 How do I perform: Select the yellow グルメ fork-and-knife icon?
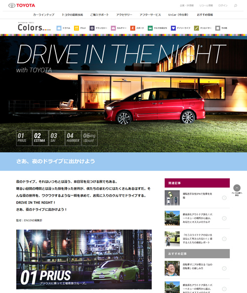click(76, 28)
